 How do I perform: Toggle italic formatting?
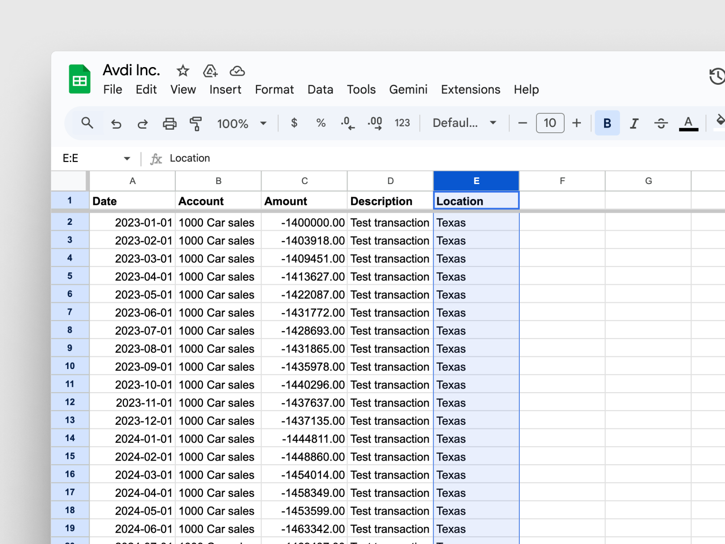pos(634,123)
